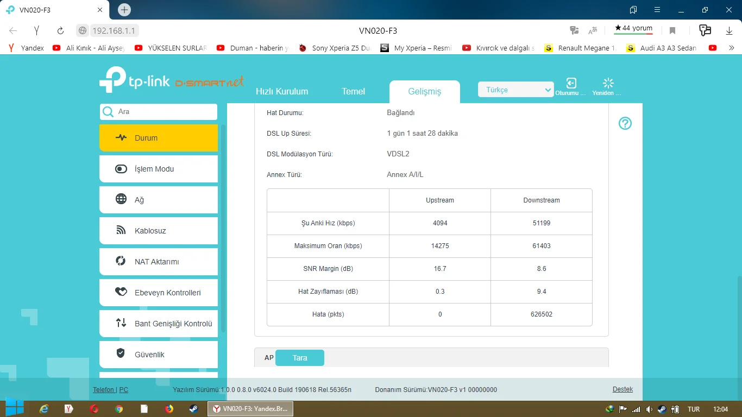The height and width of the screenshot is (417, 742).
Task: Click the downstream current speed value 51199
Action: [x=542, y=223]
